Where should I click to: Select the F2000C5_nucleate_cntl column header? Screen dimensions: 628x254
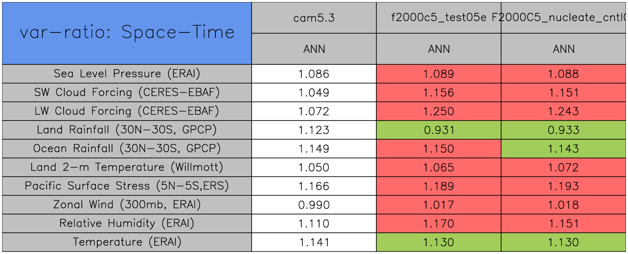pyautogui.click(x=564, y=18)
